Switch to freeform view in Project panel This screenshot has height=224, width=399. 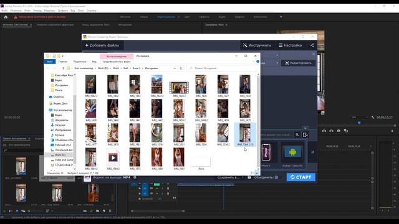[23, 211]
